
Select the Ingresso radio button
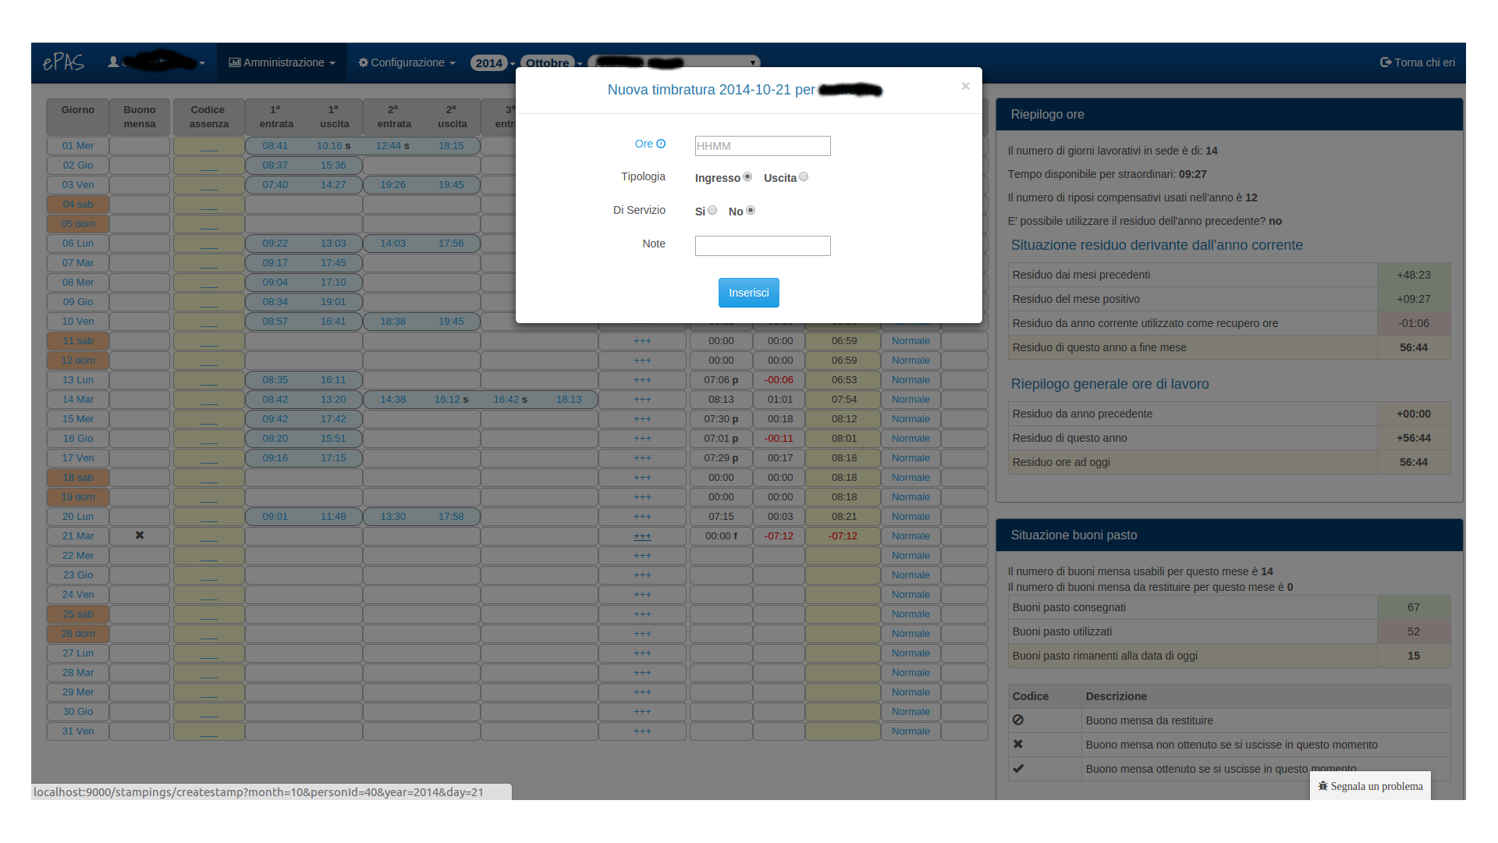747,177
